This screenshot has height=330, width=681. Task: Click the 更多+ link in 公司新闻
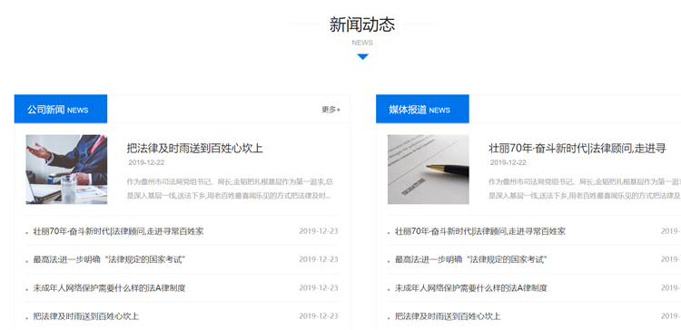pos(331,110)
